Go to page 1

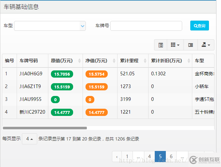[127, 157]
